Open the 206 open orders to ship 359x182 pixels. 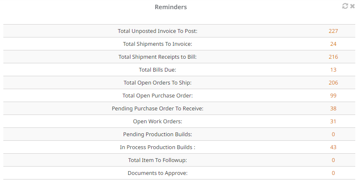[x=333, y=82]
